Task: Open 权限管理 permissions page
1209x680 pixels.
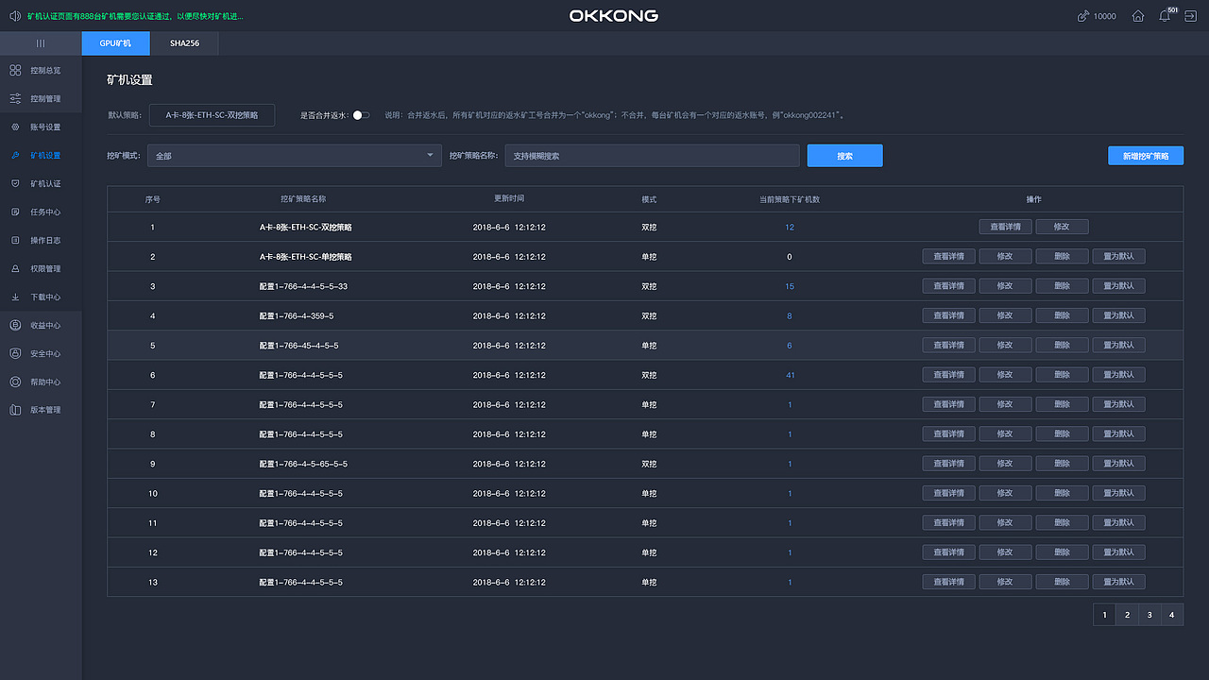Action: point(43,267)
